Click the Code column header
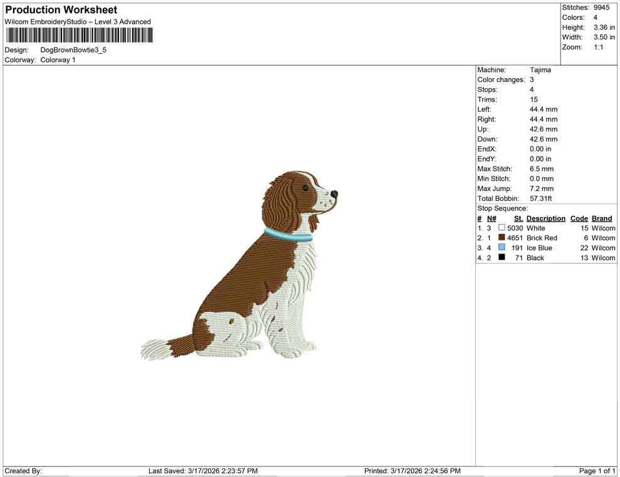Image resolution: width=620 pixels, height=477 pixels. [x=579, y=218]
